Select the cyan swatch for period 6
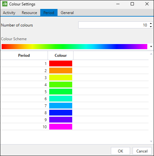The height and width of the screenshot is (156, 154). 61,99
